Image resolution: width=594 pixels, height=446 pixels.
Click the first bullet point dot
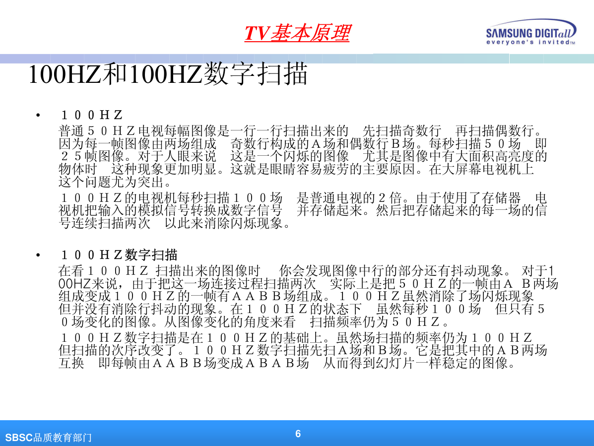38,116
